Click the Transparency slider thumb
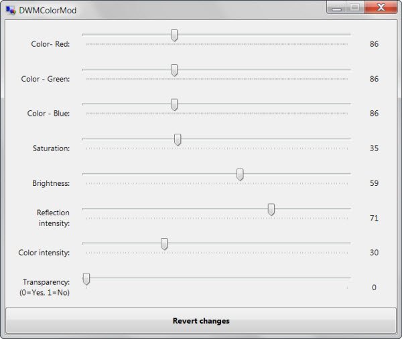Image resolution: width=402 pixels, height=339 pixels. click(x=86, y=279)
